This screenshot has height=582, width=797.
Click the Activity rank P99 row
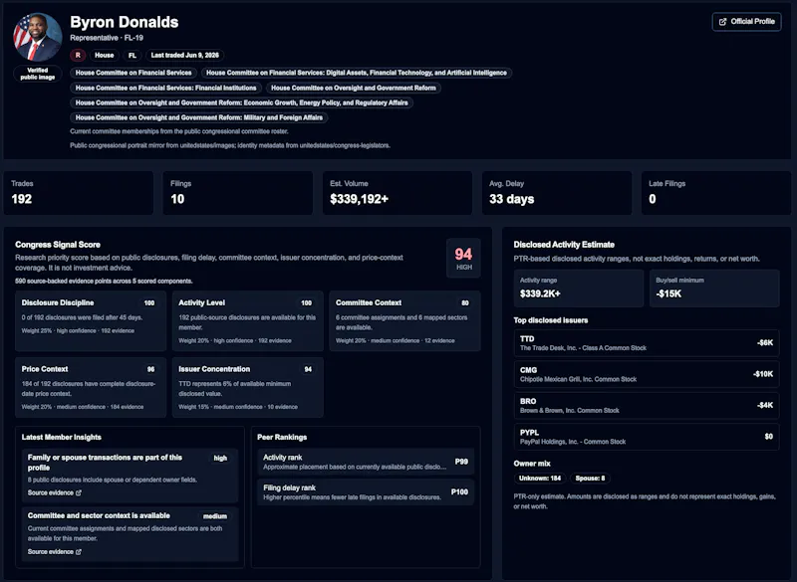point(366,462)
